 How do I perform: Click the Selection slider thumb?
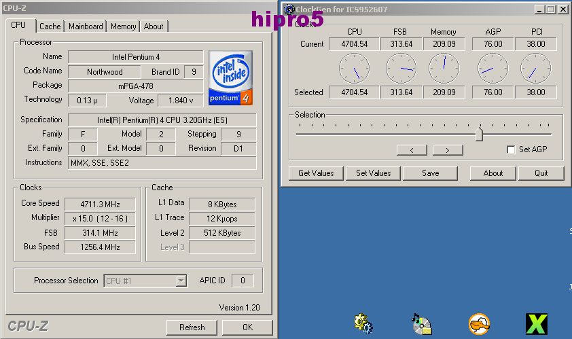pos(479,134)
